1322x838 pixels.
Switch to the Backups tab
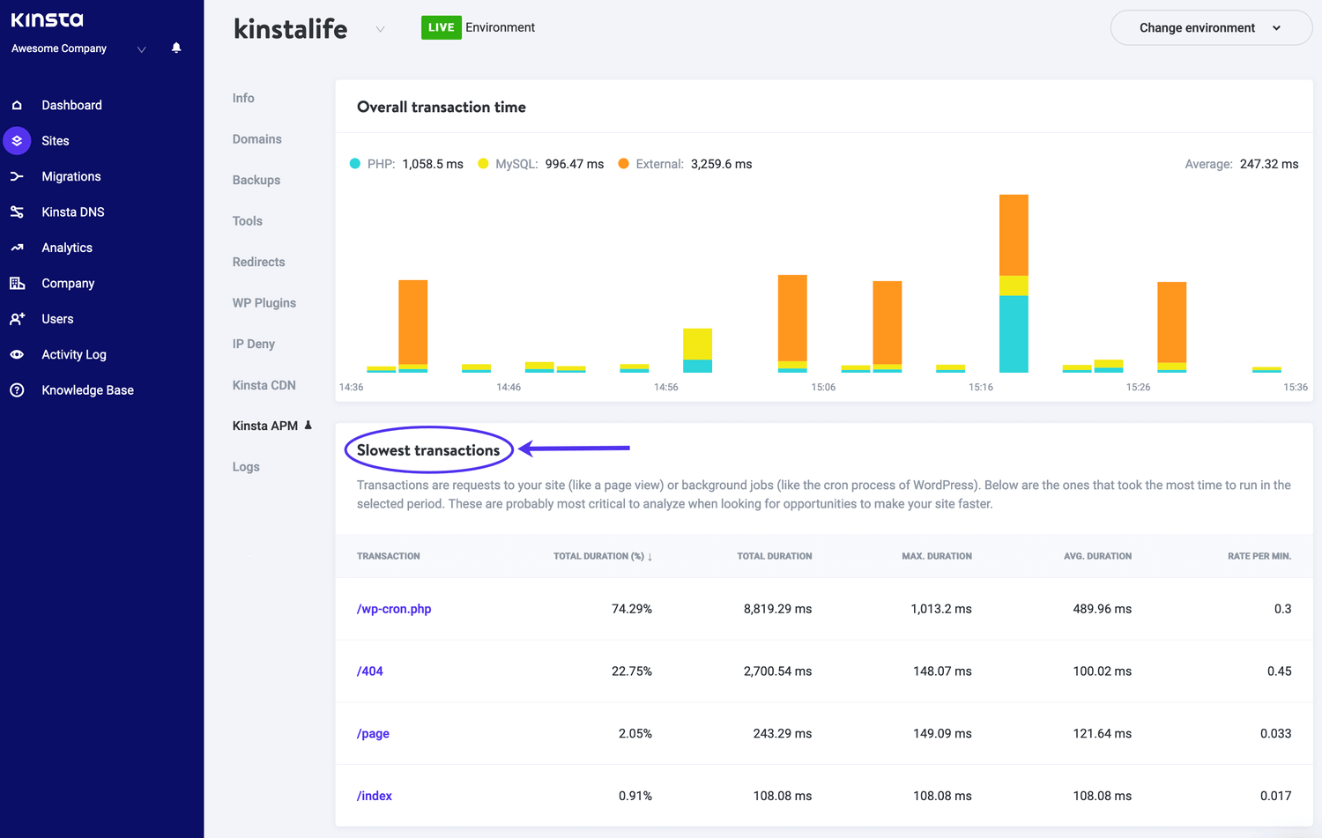tap(256, 180)
